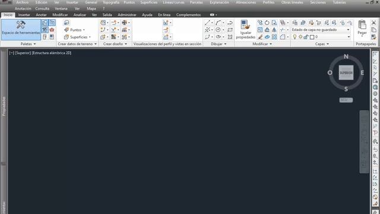The image size is (380, 214).
Task: Click the import survey data icon above Puntos
Action: pos(66,23)
